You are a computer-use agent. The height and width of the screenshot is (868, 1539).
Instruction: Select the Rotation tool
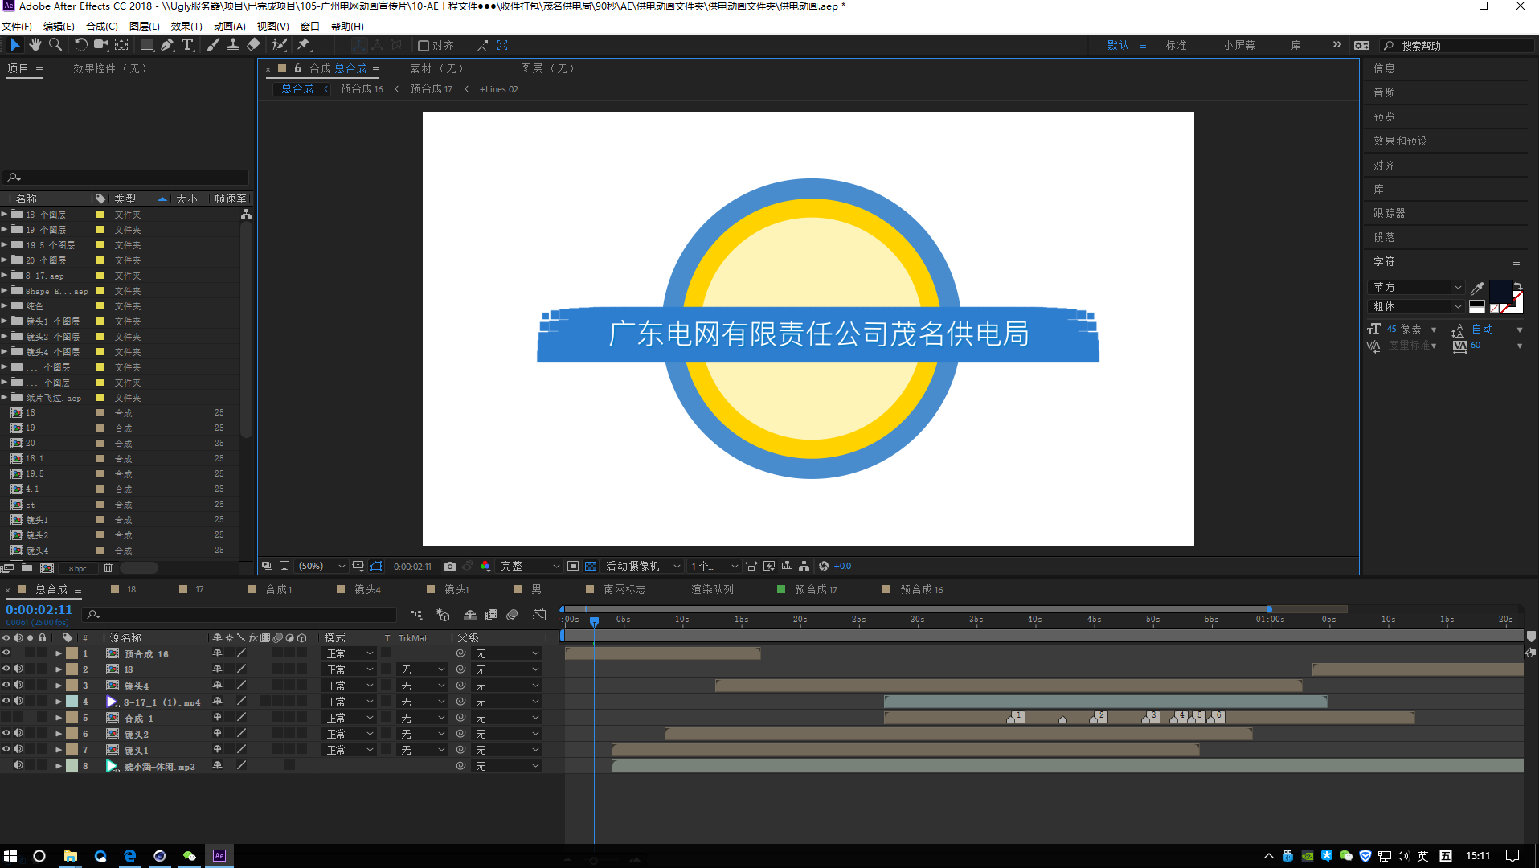click(80, 45)
